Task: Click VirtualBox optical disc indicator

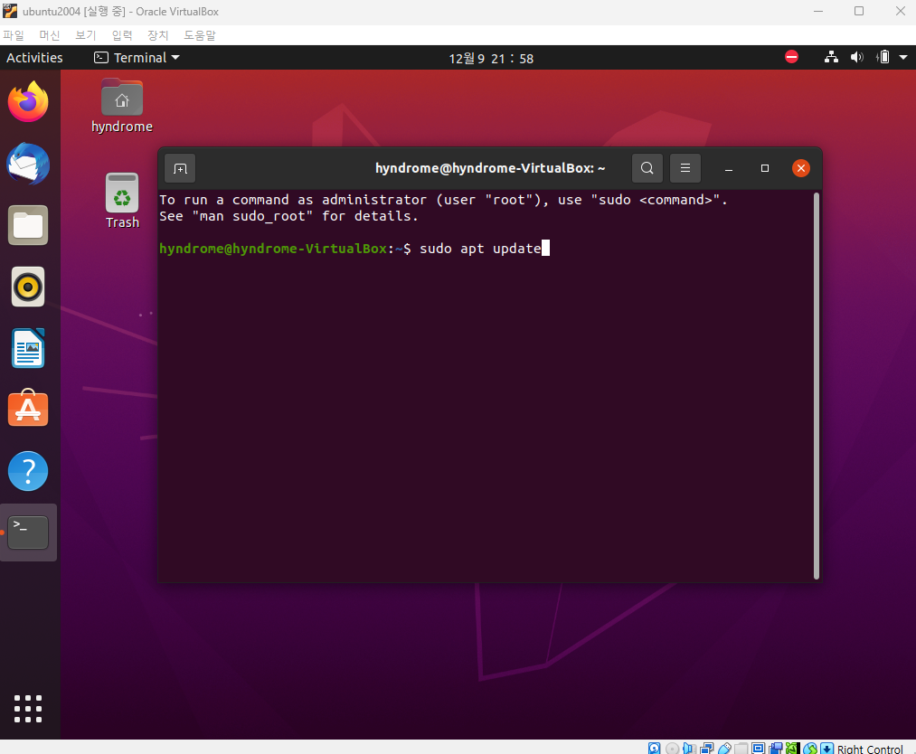Action: [x=673, y=749]
